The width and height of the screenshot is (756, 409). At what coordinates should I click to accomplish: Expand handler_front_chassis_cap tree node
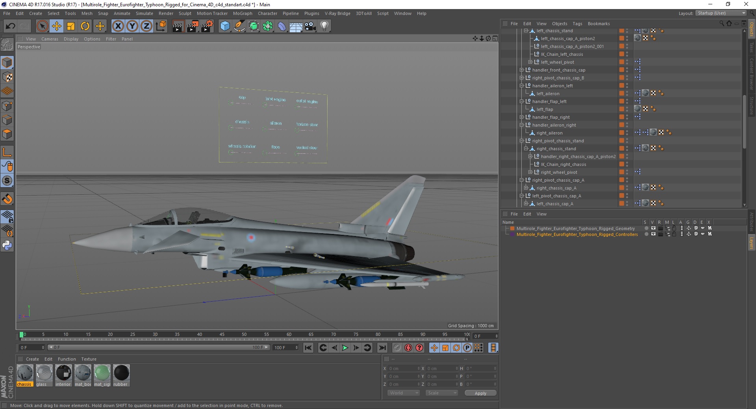(521, 70)
